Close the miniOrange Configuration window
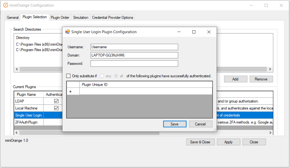Image resolution: width=290 pixels, height=168 pixels. tap(281, 5)
